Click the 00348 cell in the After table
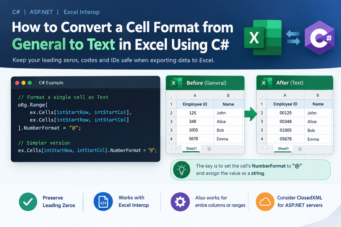Viewport: 341px width, 227px height. 285,122
